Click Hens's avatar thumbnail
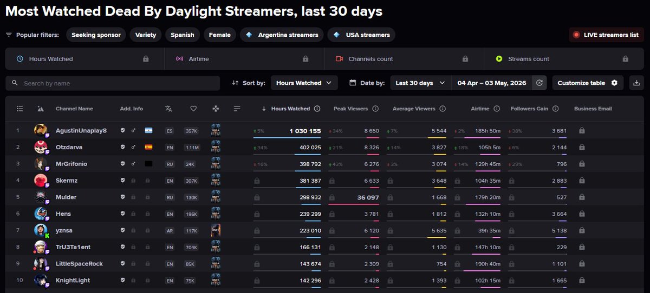Viewport: 650px width, 293px height. point(41,214)
